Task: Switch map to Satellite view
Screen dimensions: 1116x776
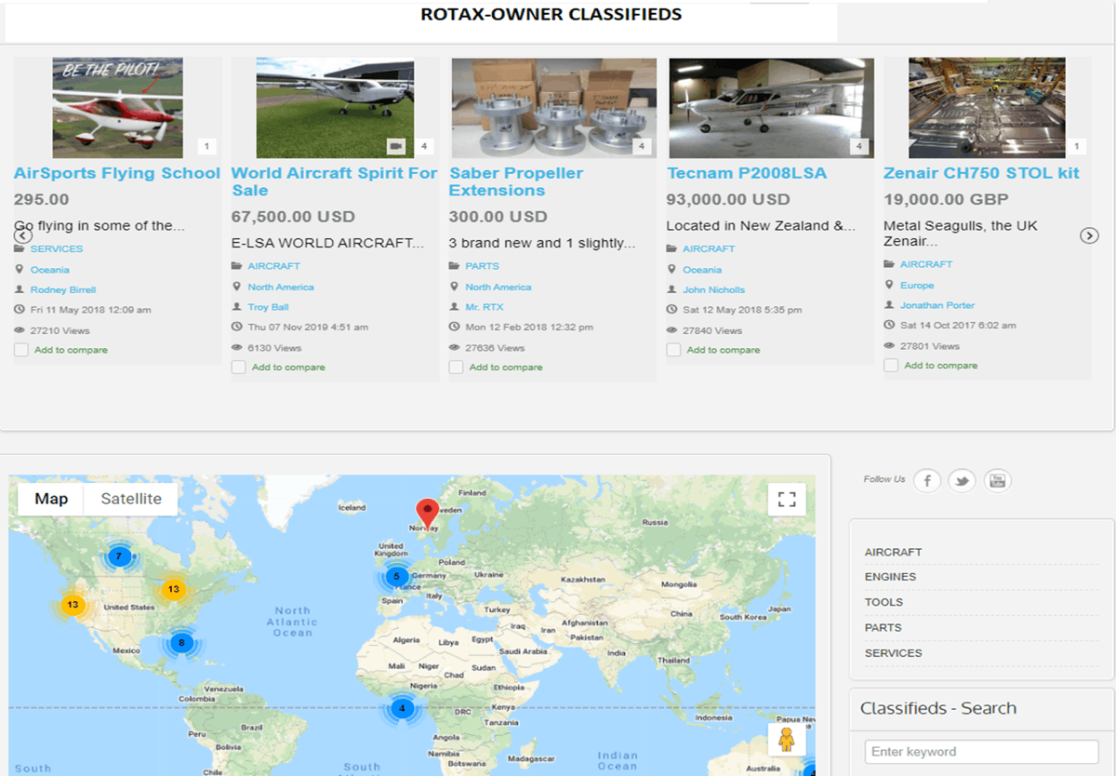Action: tap(131, 499)
